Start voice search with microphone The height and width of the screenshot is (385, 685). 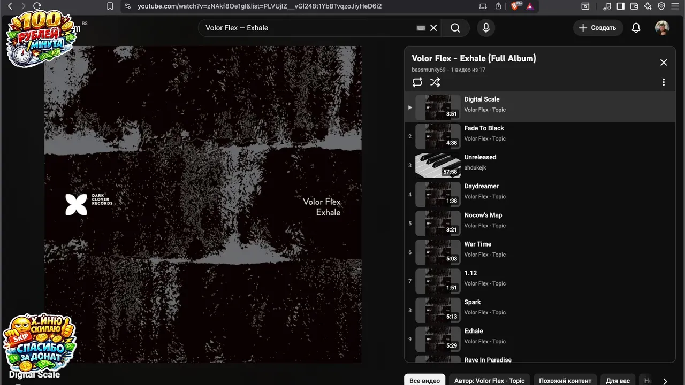coord(486,28)
